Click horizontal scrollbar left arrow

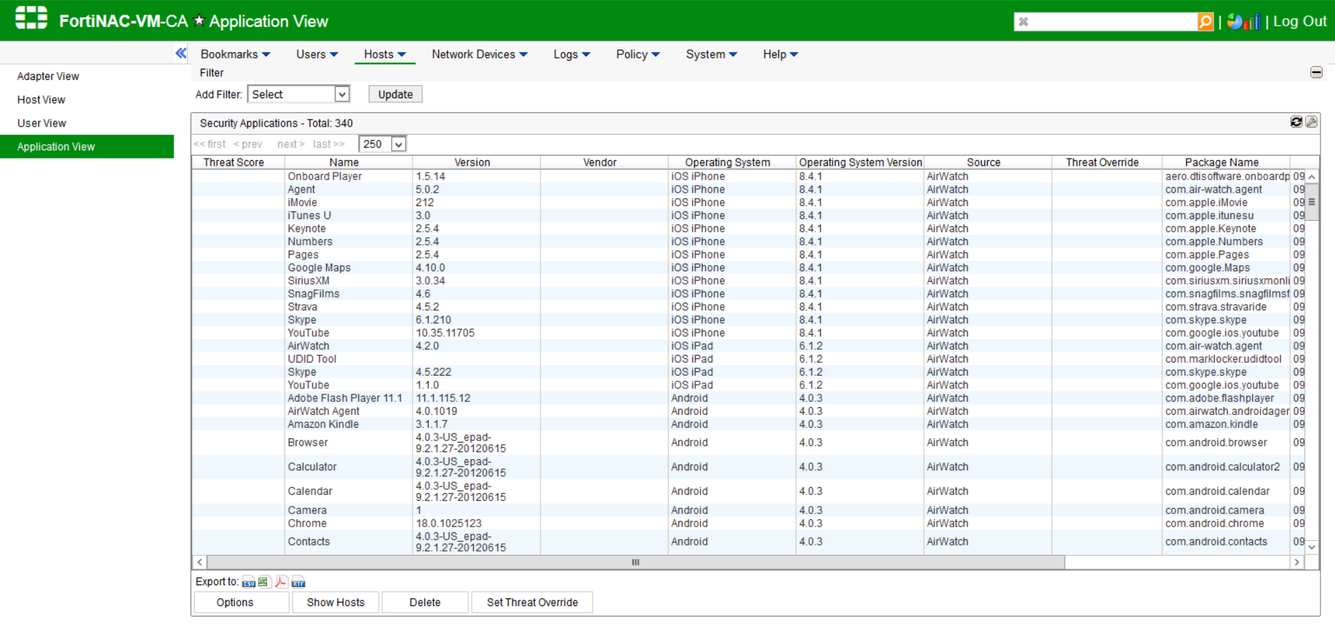pyautogui.click(x=200, y=562)
